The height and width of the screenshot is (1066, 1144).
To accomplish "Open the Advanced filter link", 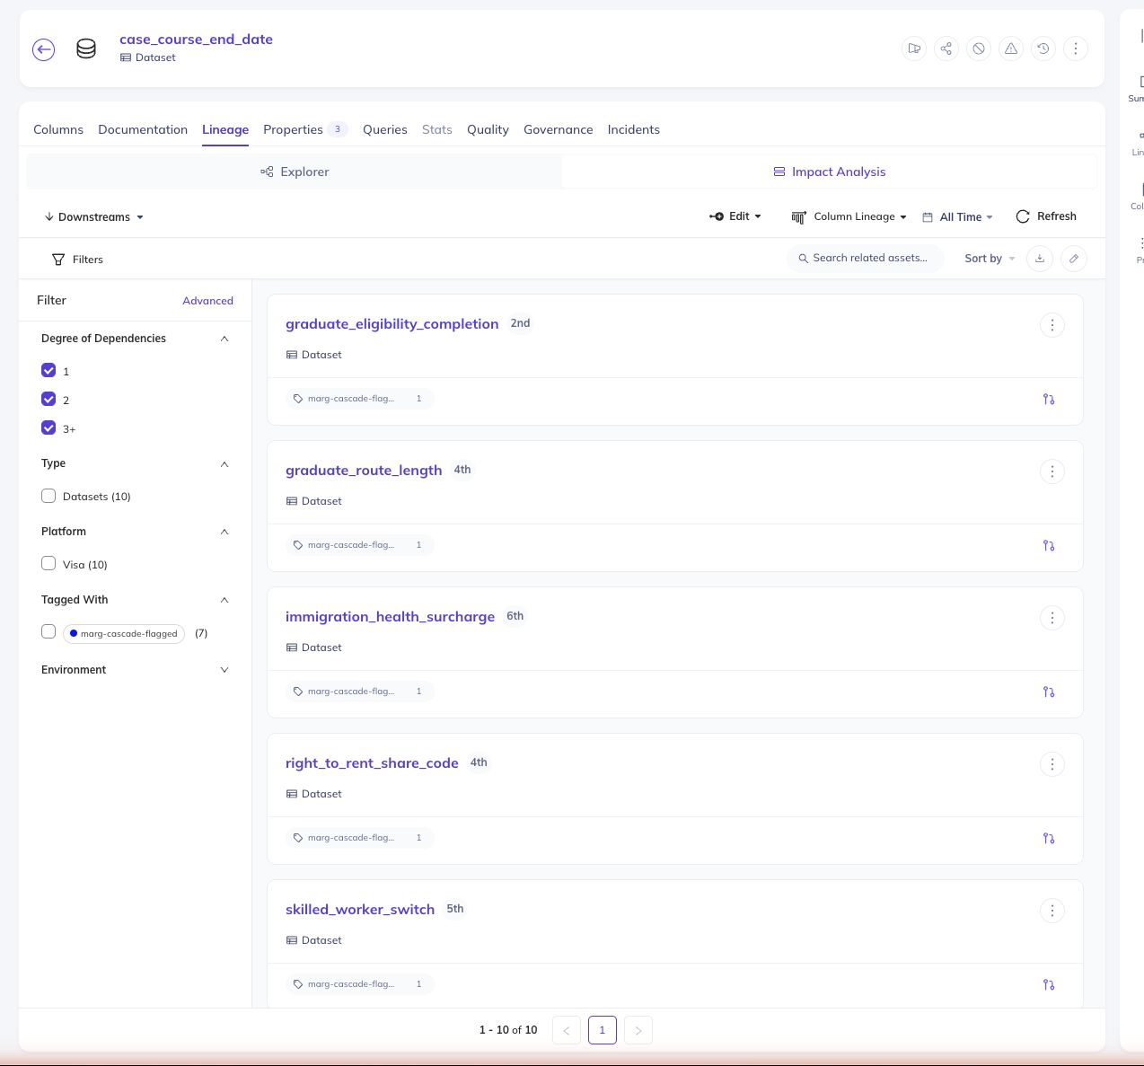I will (207, 301).
